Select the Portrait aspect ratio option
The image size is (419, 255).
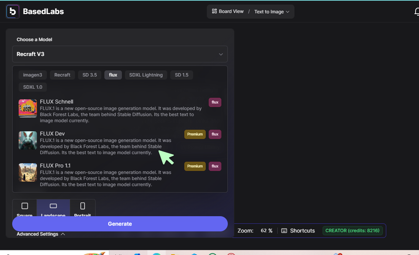tap(83, 208)
